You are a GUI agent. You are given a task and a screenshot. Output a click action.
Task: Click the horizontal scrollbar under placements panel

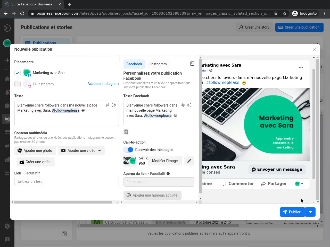pos(63,202)
